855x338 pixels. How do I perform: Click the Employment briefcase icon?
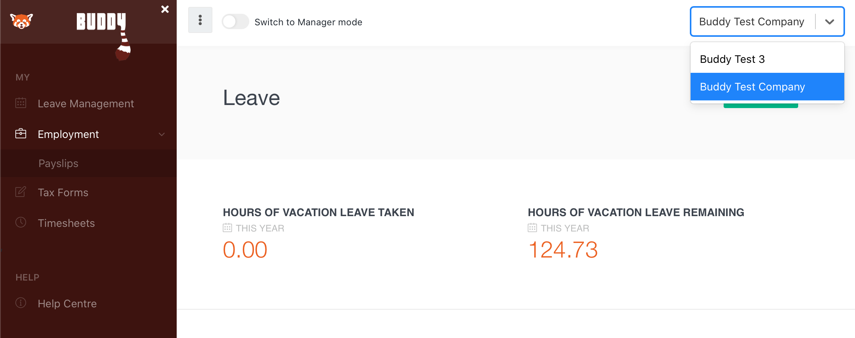point(21,134)
